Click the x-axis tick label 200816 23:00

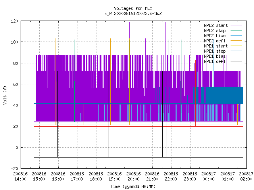point(190,177)
